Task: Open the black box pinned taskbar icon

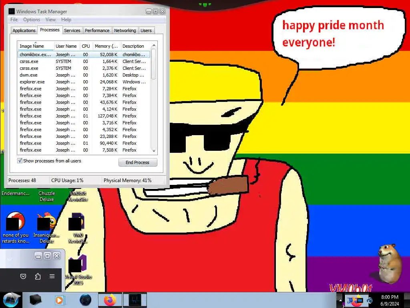Action: pos(35,300)
